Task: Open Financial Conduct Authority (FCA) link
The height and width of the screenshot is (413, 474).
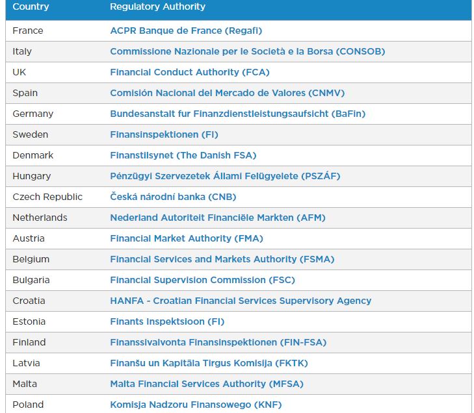Action: [x=190, y=73]
